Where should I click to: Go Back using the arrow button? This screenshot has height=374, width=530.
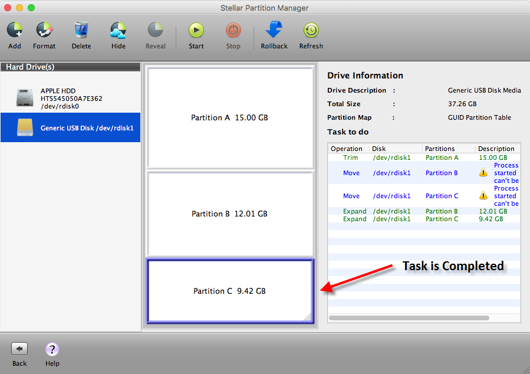click(19, 349)
